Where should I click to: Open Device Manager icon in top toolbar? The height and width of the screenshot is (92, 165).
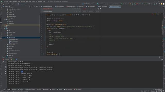click(x=154, y=4)
